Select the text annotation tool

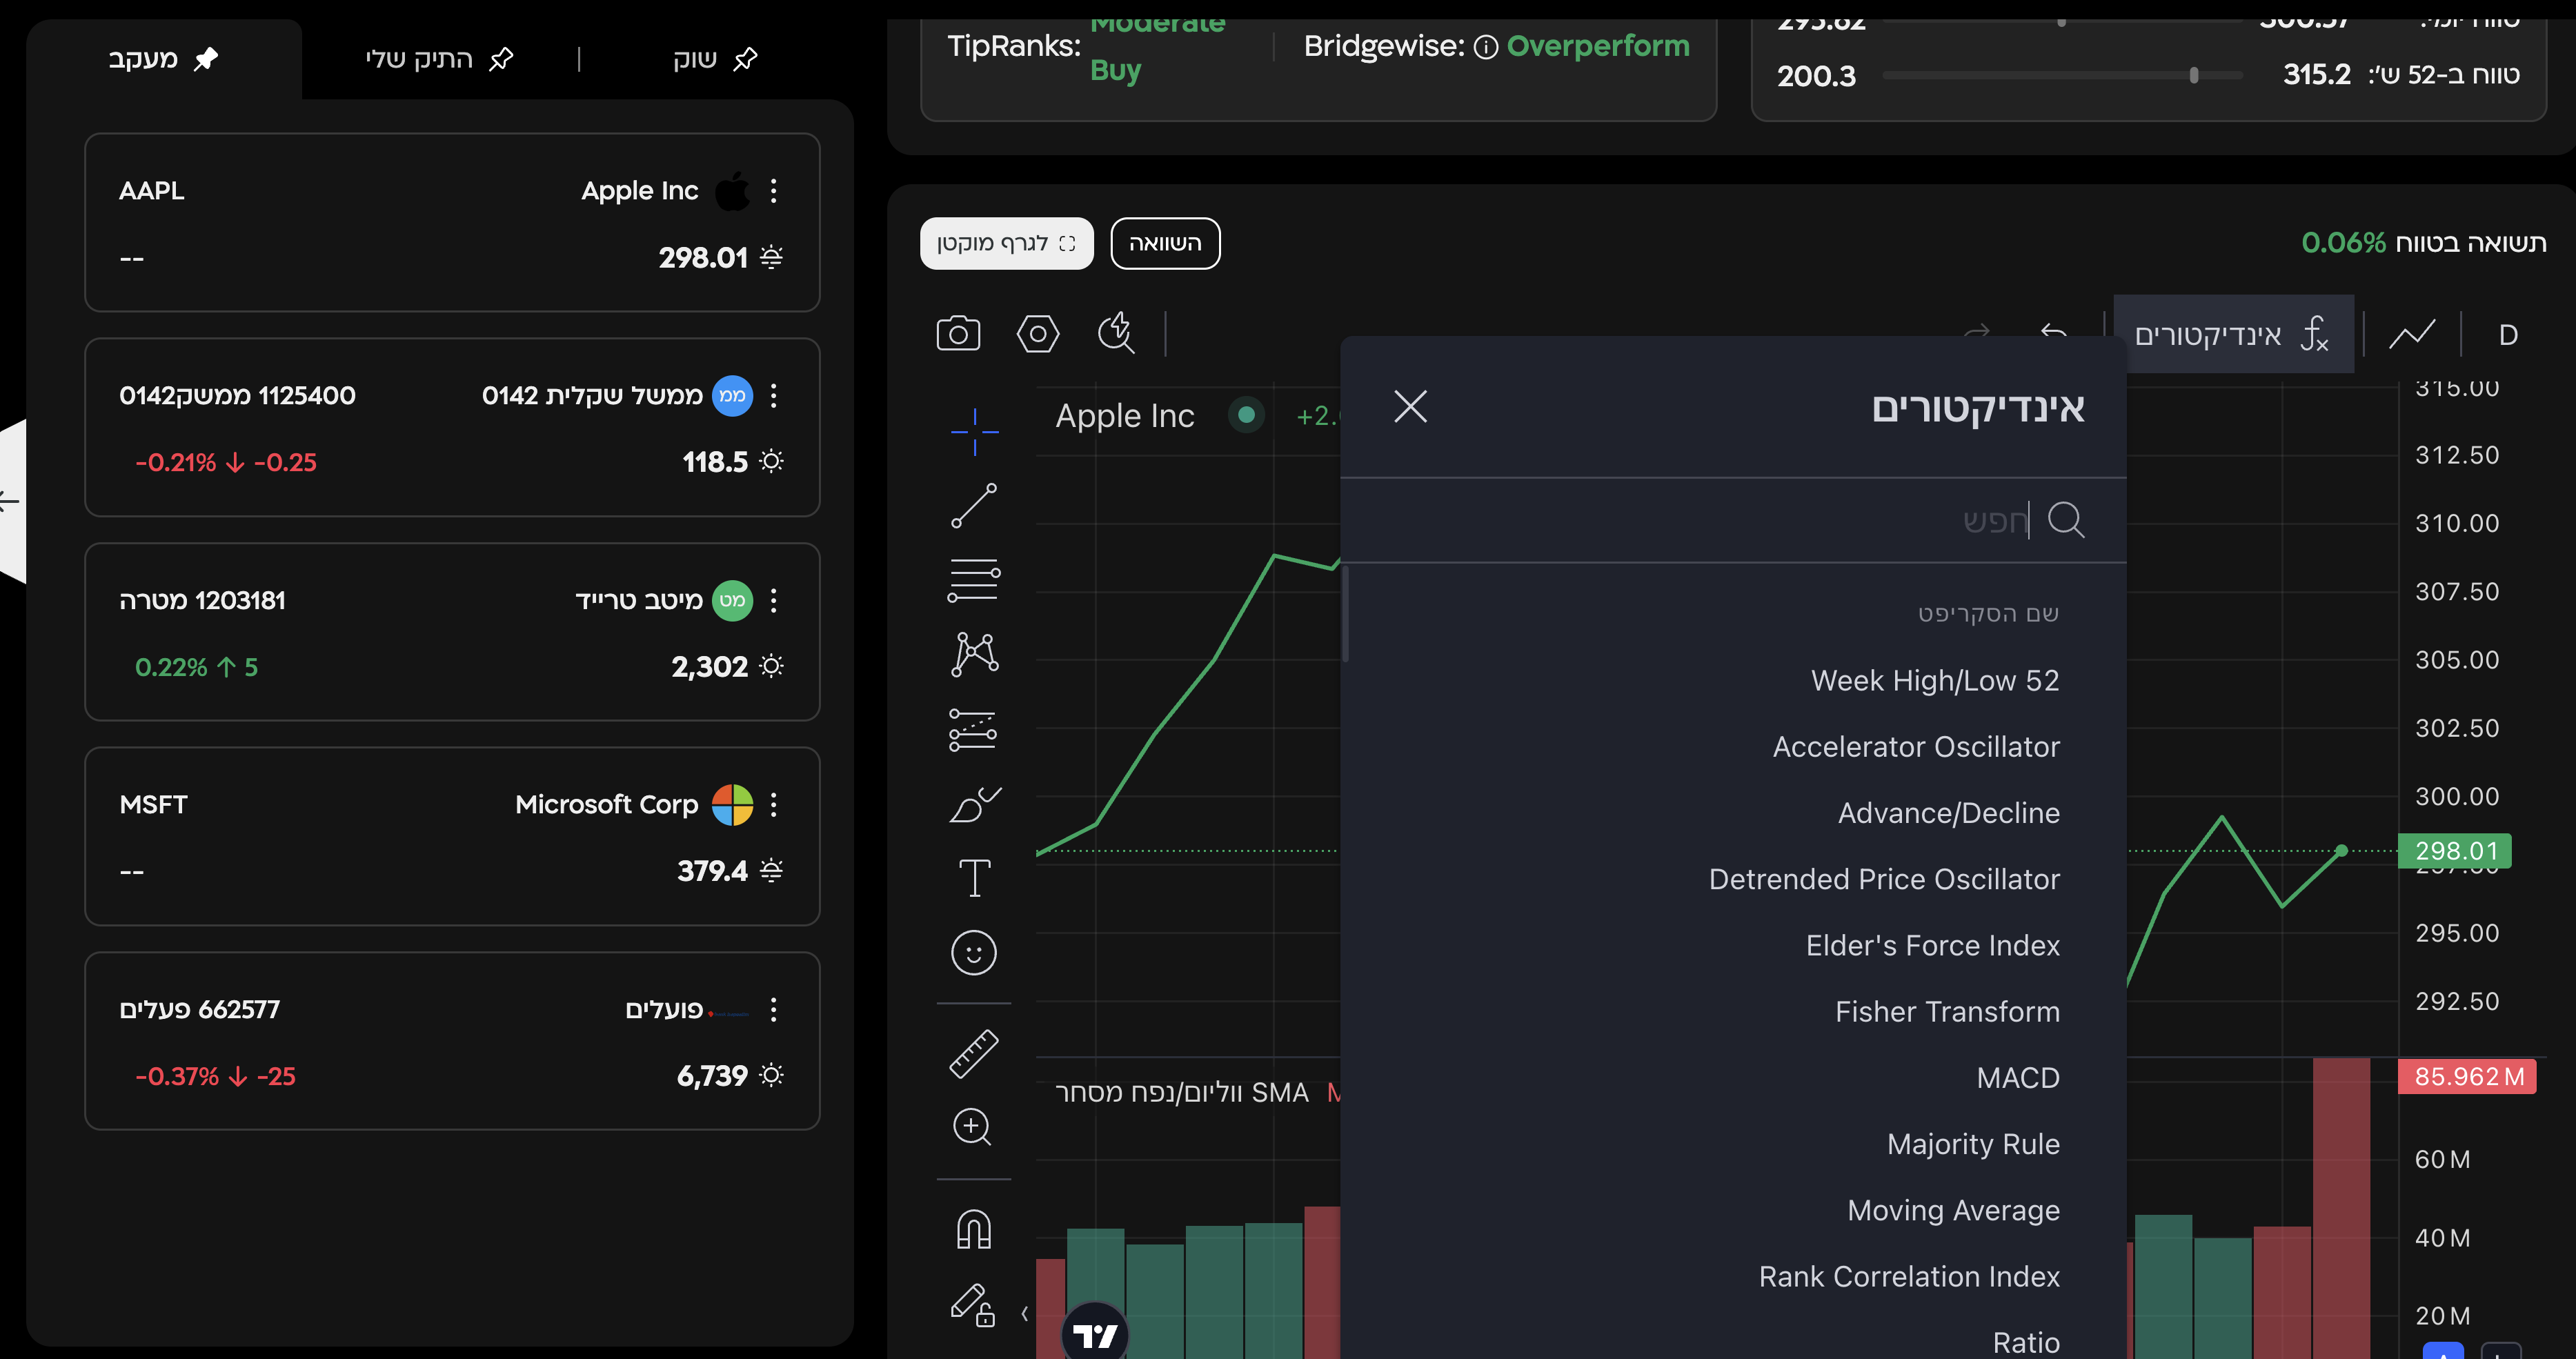[974, 878]
